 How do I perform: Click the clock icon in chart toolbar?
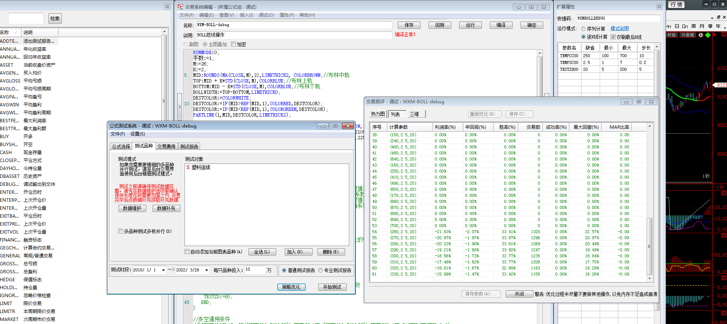coord(701,35)
